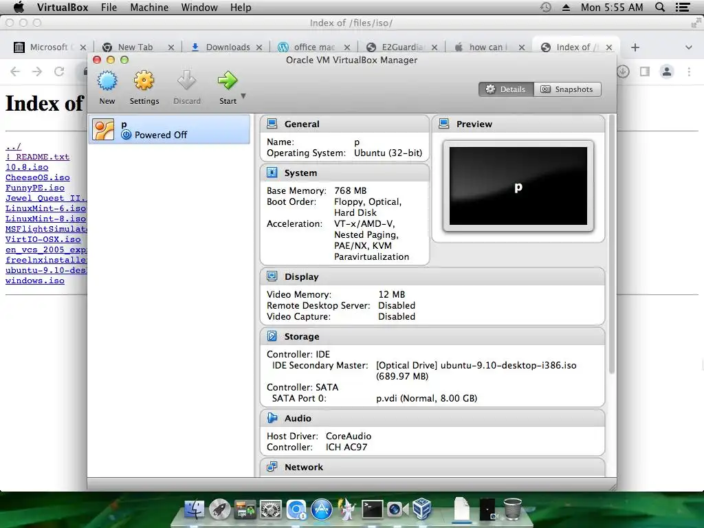
Task: Open the browser three-dot menu
Action: (689, 71)
